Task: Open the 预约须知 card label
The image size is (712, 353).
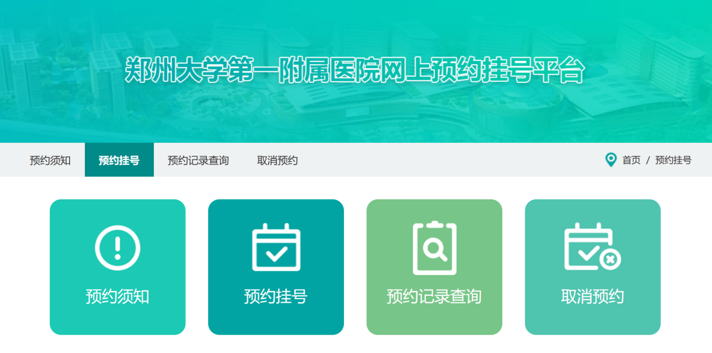Action: [x=117, y=296]
